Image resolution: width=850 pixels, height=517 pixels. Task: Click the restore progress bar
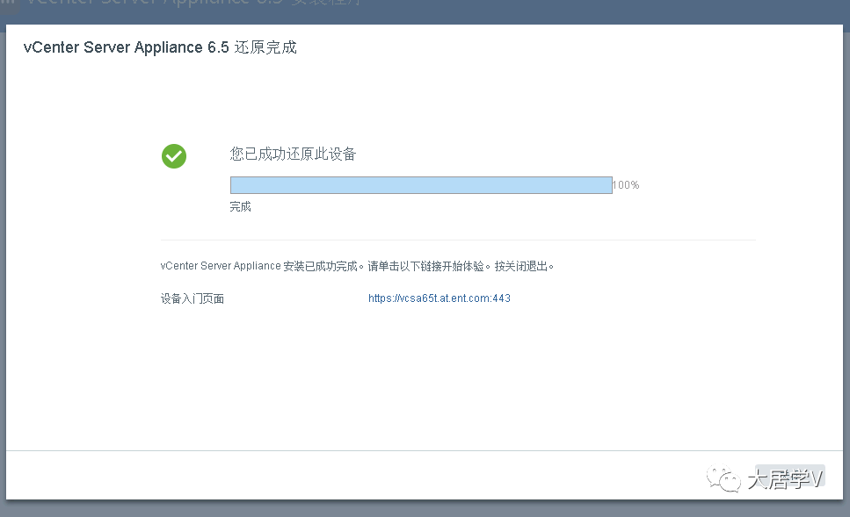point(421,185)
